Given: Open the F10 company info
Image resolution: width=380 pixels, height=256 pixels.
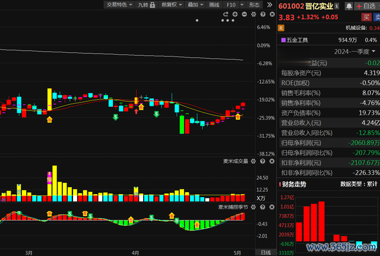Looking at the screenshot, I should click(x=231, y=5).
